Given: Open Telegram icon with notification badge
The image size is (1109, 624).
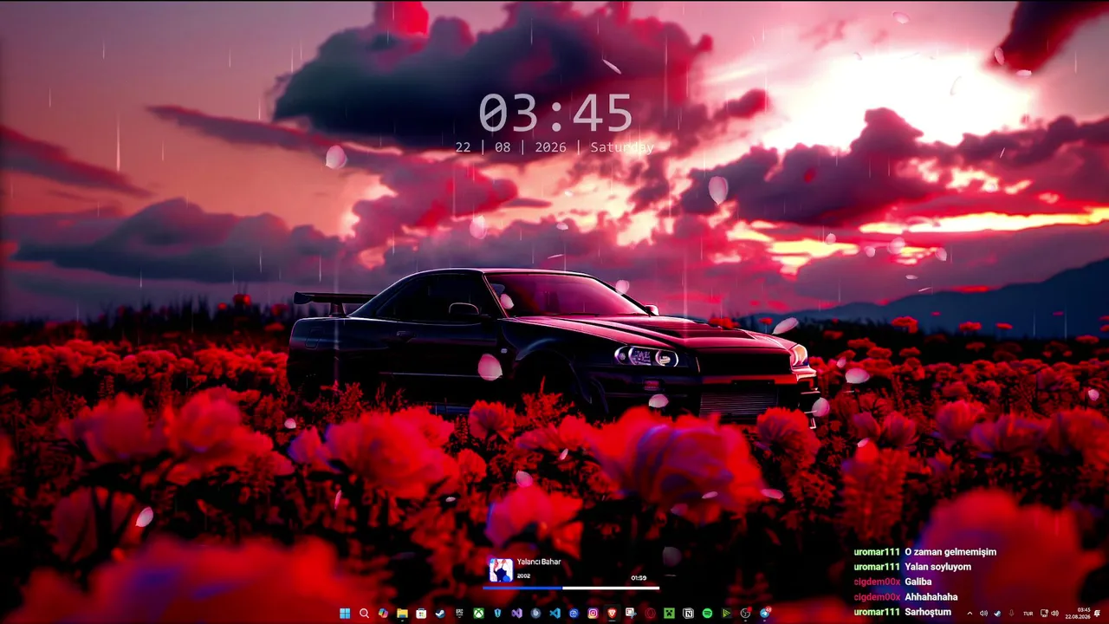Looking at the screenshot, I should [766, 613].
